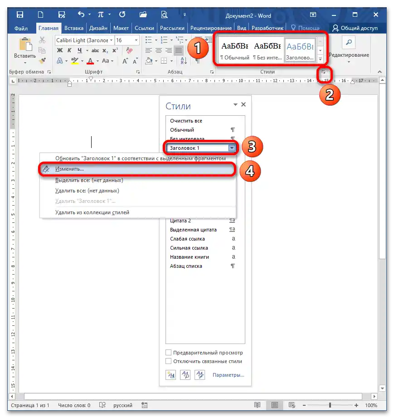394x418 pixels.
Task: Switch to print layout view
Action: point(275,405)
